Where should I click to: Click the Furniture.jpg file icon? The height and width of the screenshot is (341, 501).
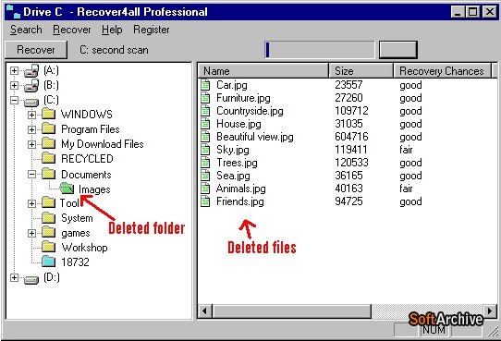[x=205, y=98]
